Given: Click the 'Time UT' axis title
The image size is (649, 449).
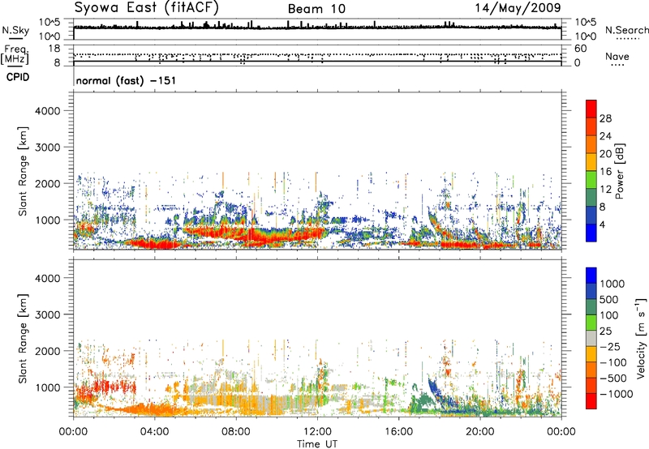Looking at the screenshot, I should click(x=317, y=444).
